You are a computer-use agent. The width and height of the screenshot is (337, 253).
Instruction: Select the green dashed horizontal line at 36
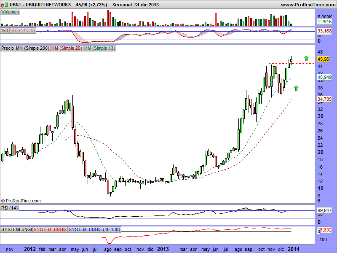[x=187, y=95]
